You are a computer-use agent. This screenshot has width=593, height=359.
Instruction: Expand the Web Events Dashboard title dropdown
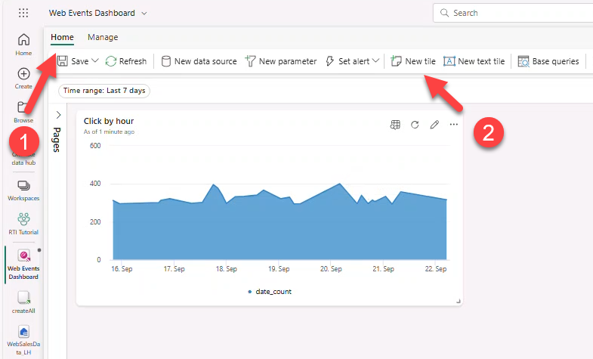point(144,13)
